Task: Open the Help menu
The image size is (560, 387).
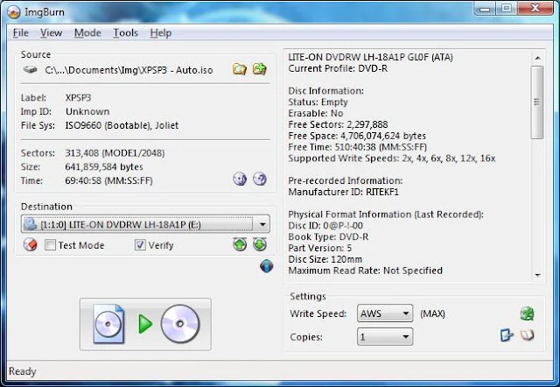Action: (161, 32)
